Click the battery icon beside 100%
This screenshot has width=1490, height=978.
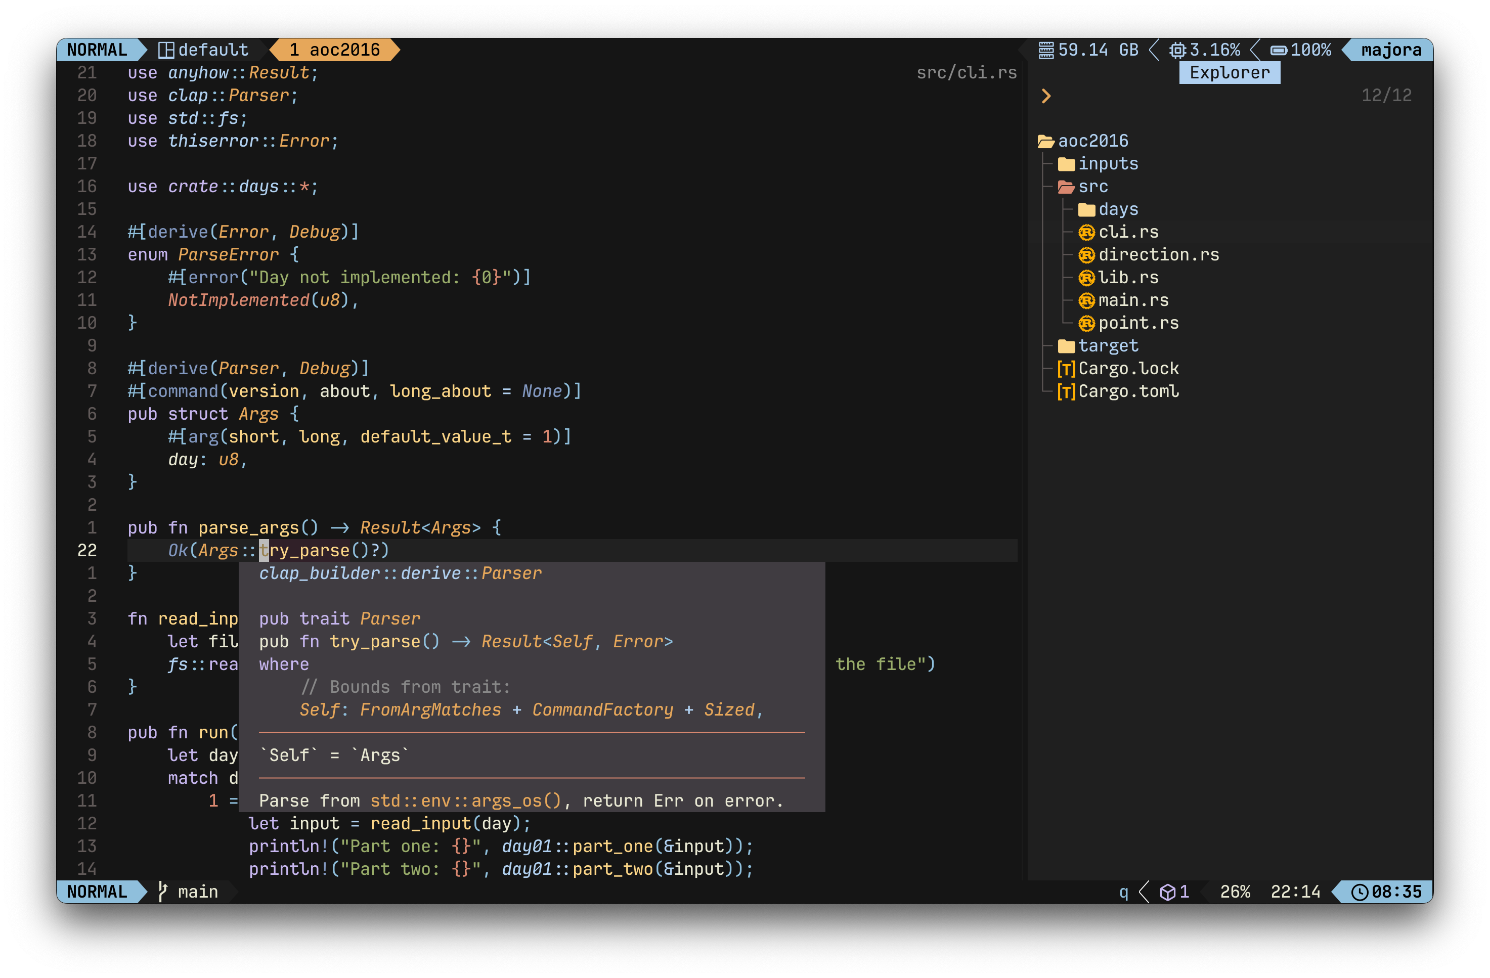tap(1279, 50)
